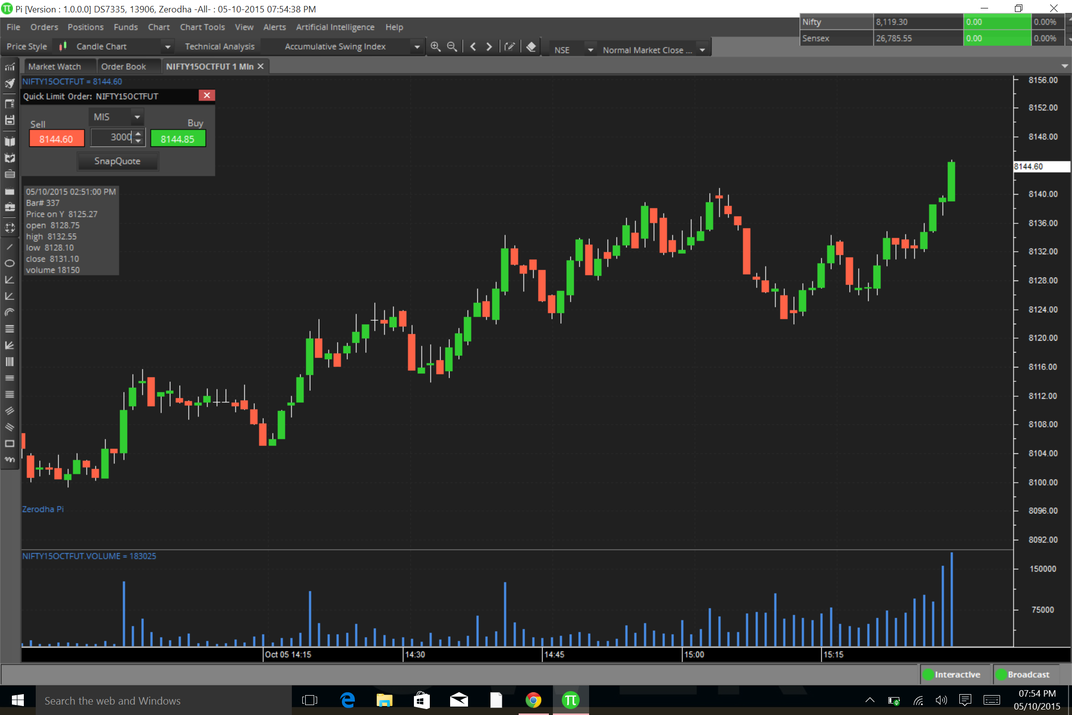Click the open book icon in the sidebar
1072x715 pixels.
9,142
